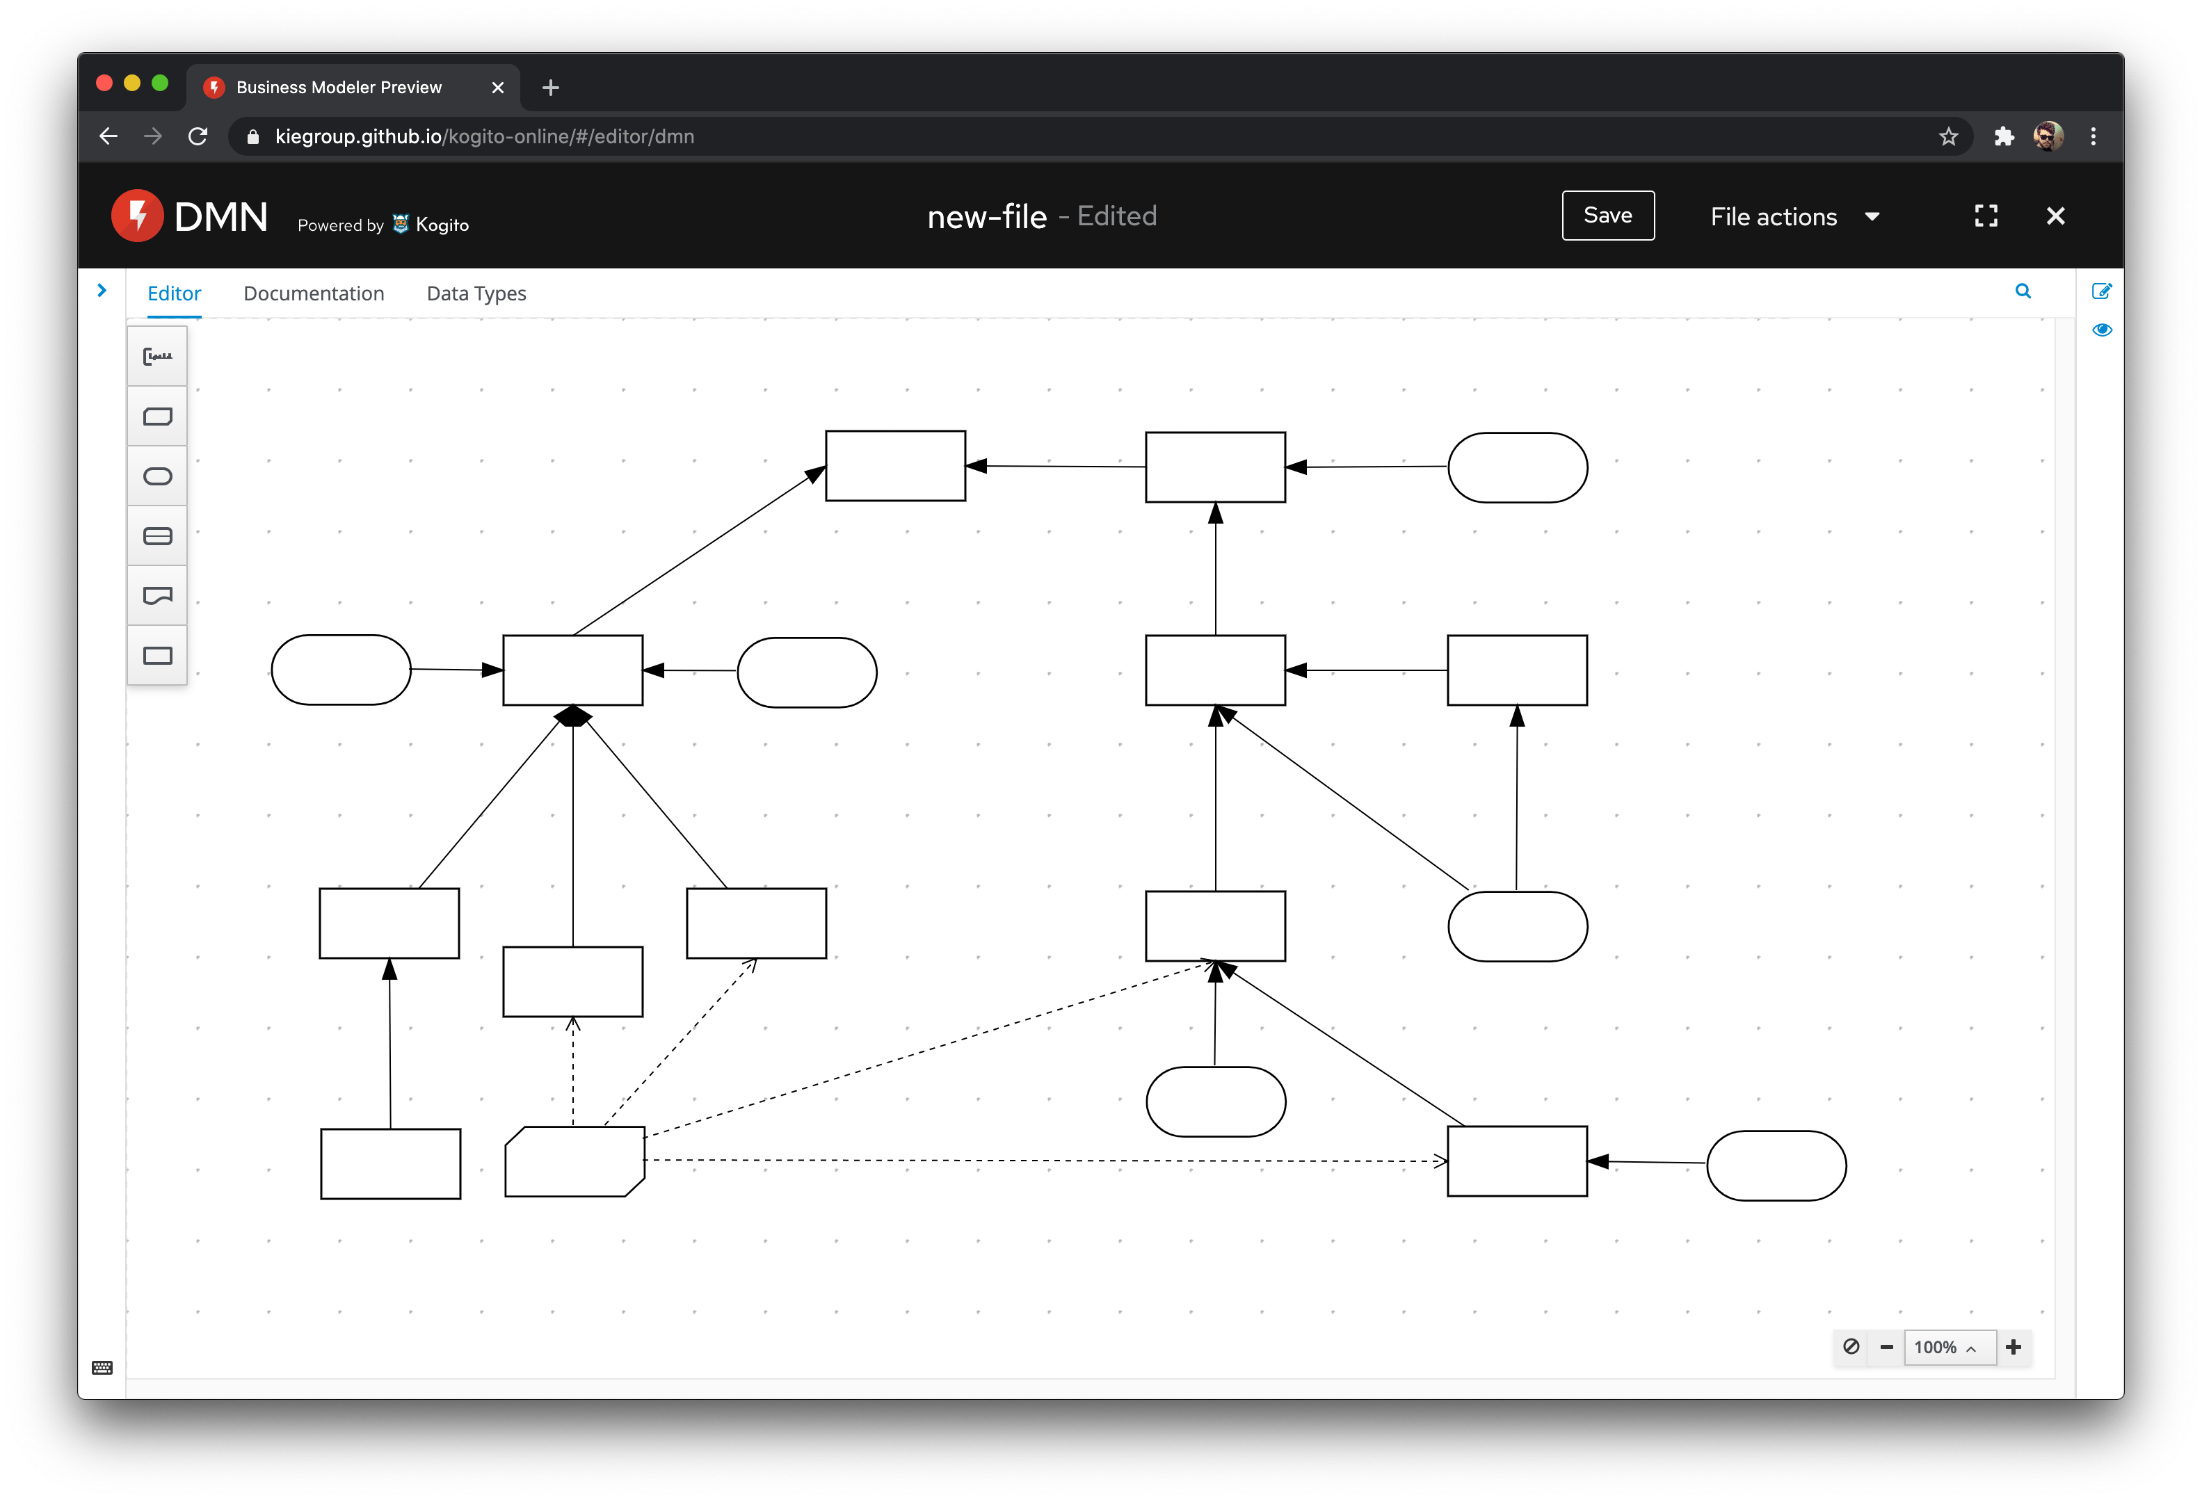Select the Business Knowledge Model palette tool

157,417
